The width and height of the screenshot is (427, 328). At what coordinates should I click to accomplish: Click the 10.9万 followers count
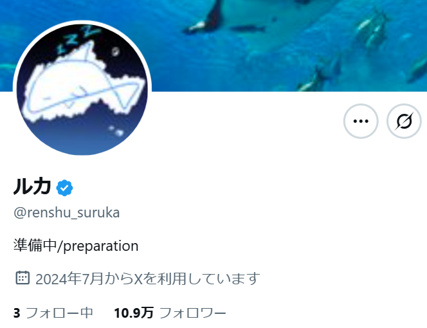coord(134,313)
